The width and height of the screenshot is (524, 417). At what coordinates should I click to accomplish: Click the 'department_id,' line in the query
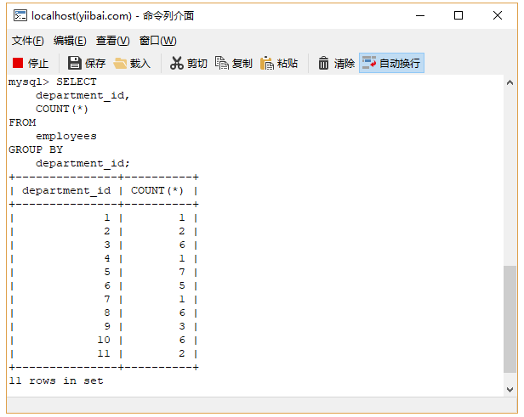[x=83, y=95]
